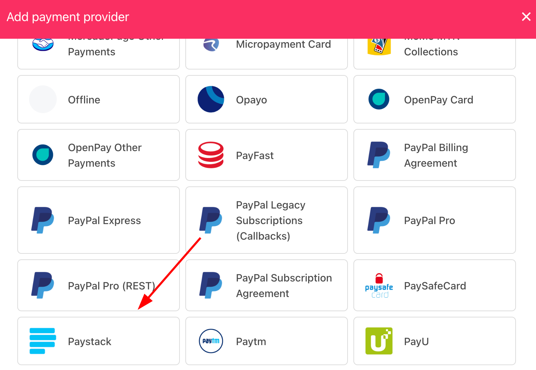
Task: Click the green PayU logo icon
Action: coord(379,341)
